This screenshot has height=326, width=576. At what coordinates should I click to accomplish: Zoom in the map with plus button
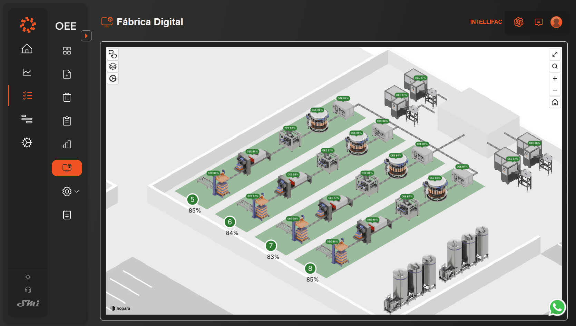[x=555, y=78]
